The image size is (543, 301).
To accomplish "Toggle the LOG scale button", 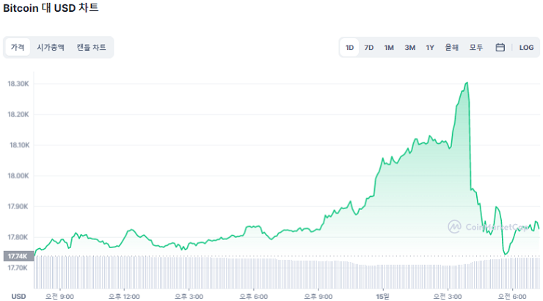I will [526, 48].
